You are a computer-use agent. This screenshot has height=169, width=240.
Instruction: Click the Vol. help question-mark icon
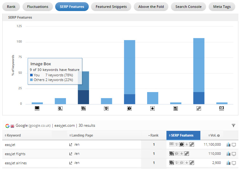pos(218,136)
